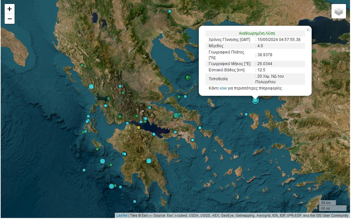This screenshot has height=219, width=352.
Task: Close the earthquake info popup
Action: pyautogui.click(x=308, y=30)
